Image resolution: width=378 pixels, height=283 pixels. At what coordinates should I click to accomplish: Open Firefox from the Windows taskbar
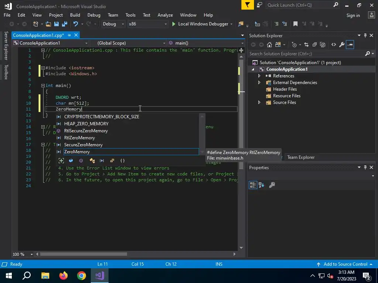point(63,276)
